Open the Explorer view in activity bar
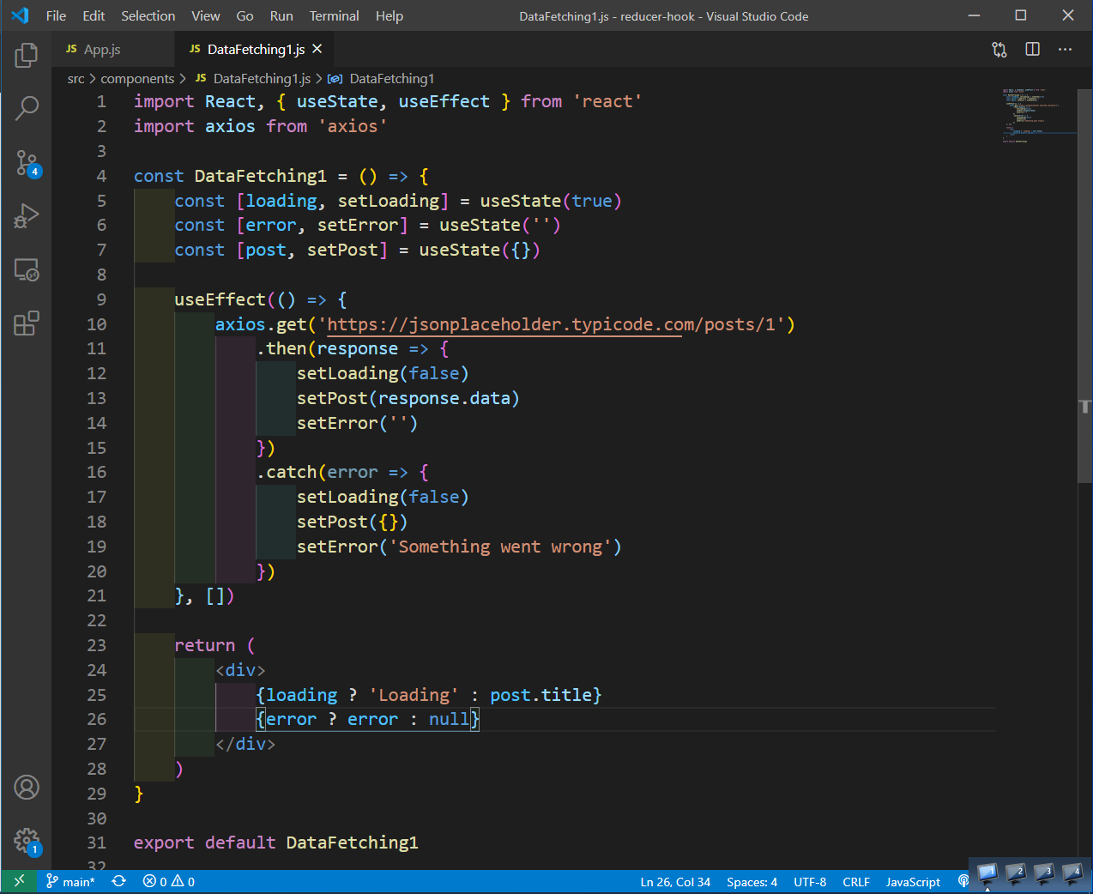The image size is (1093, 894). pos(27,56)
